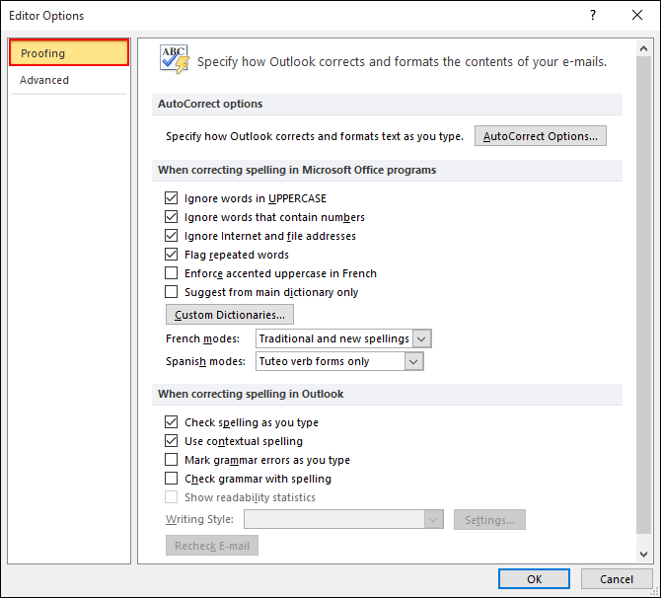Click the AutoCorrect options section header
Screen dimensions: 661x598
387,104
